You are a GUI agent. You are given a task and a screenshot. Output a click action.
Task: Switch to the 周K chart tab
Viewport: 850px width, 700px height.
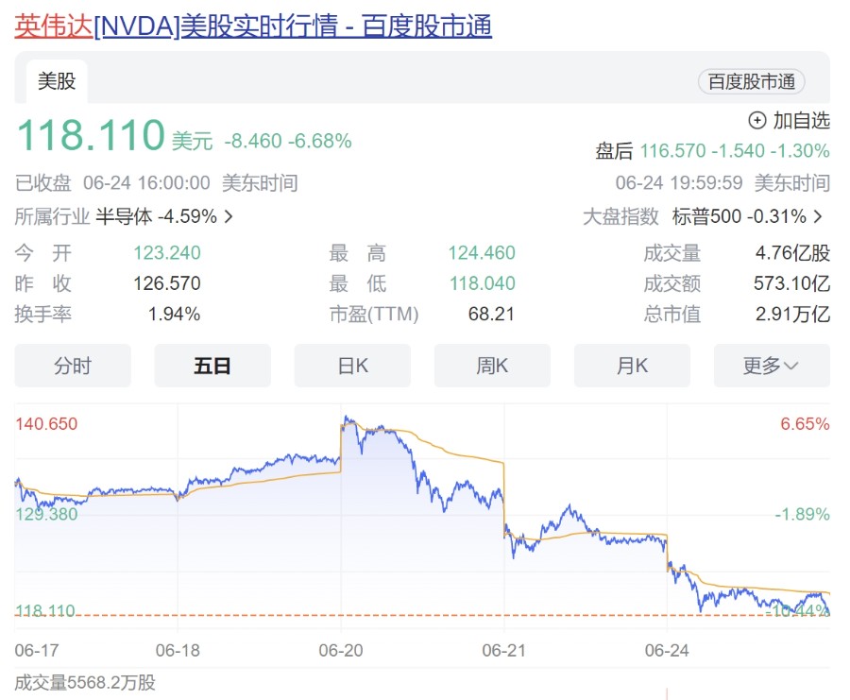492,366
